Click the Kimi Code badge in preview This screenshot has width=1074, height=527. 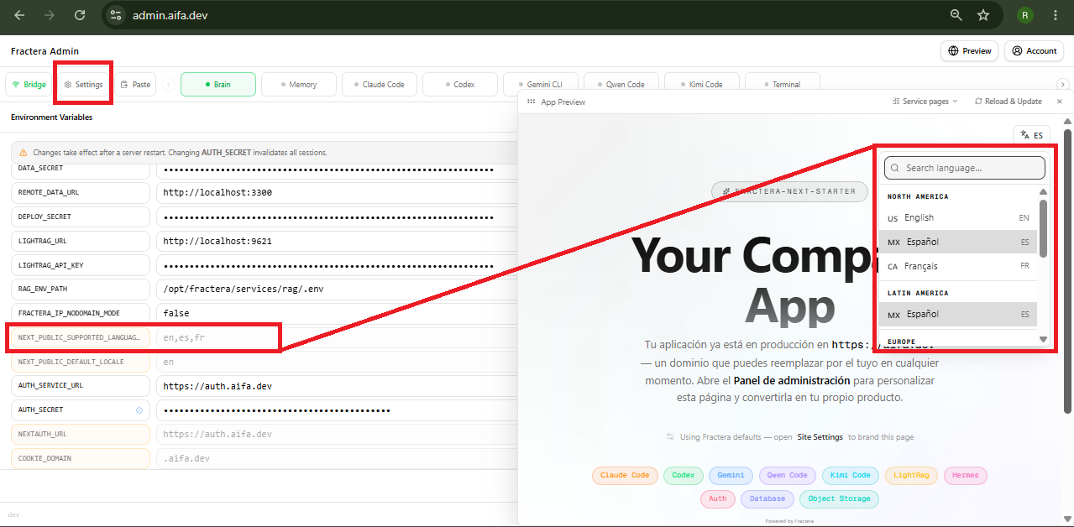click(850, 475)
